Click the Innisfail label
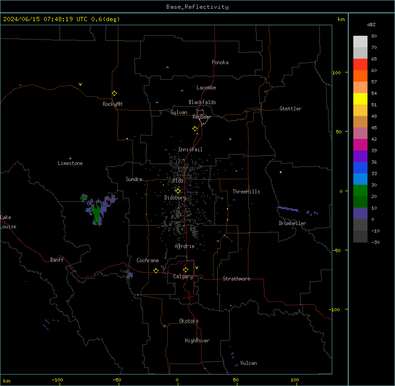This screenshot has width=395, height=386. tap(190, 149)
